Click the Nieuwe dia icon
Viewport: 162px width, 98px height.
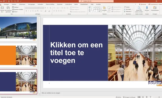click(2, 8)
